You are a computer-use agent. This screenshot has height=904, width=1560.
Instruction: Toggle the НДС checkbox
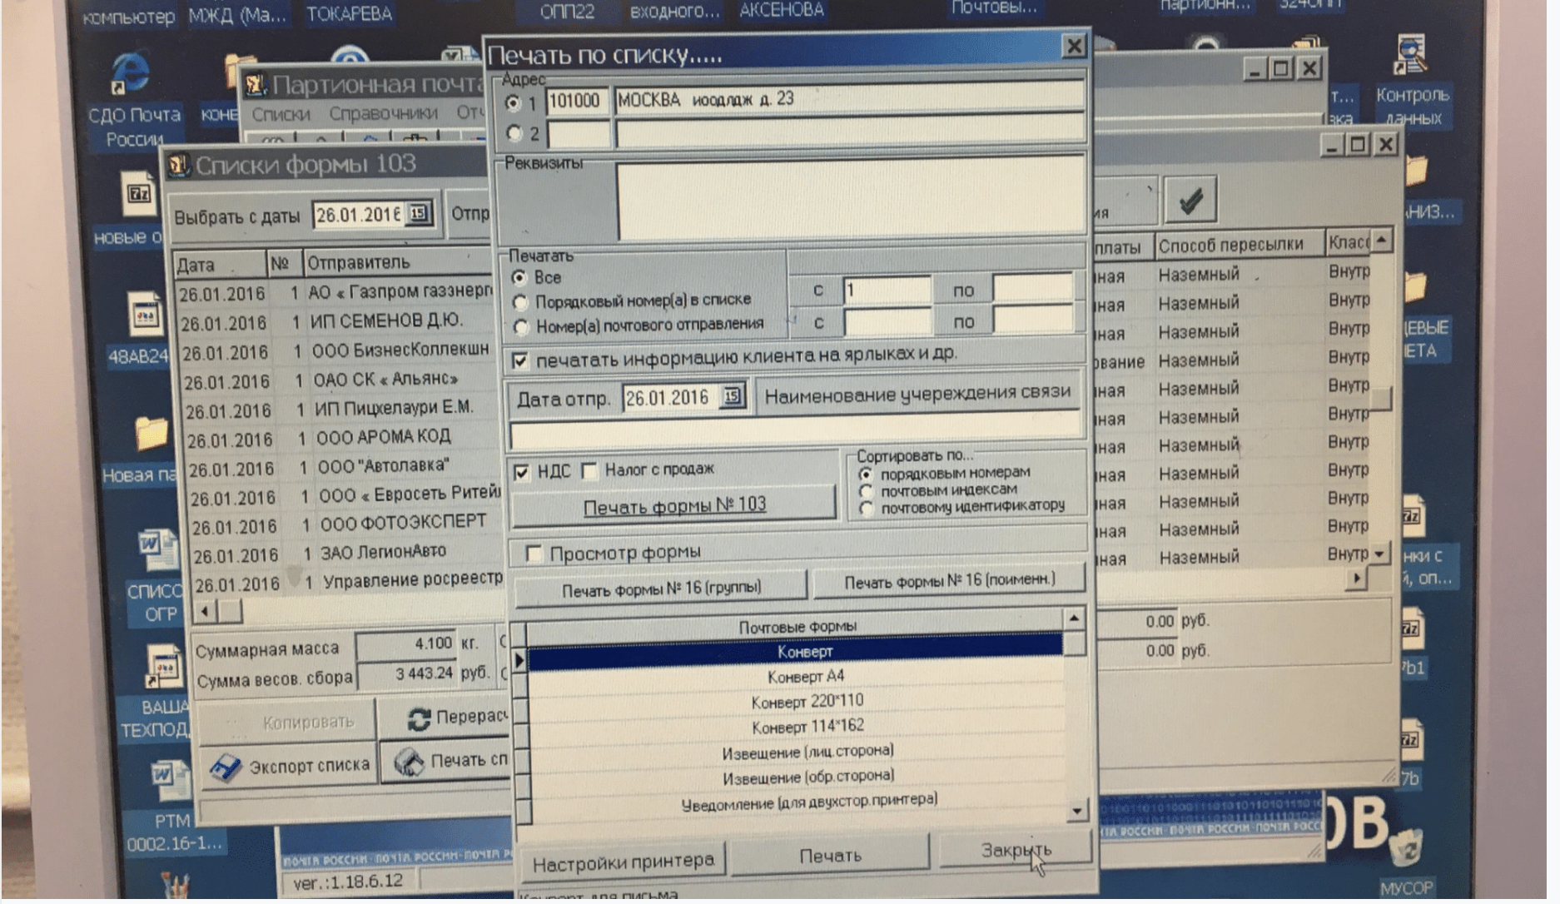point(522,472)
